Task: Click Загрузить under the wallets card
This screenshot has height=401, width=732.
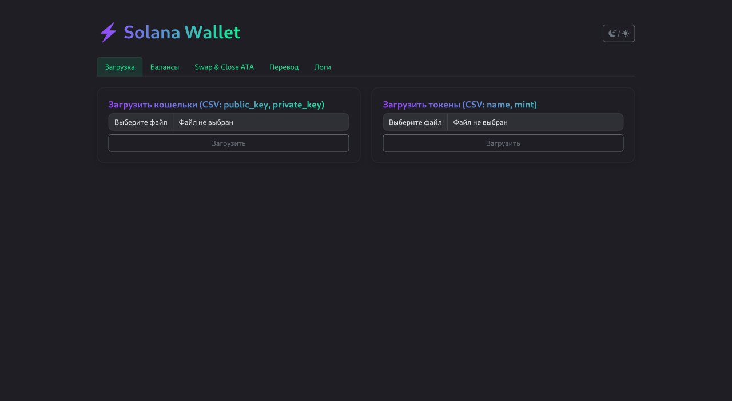Action: [x=229, y=143]
